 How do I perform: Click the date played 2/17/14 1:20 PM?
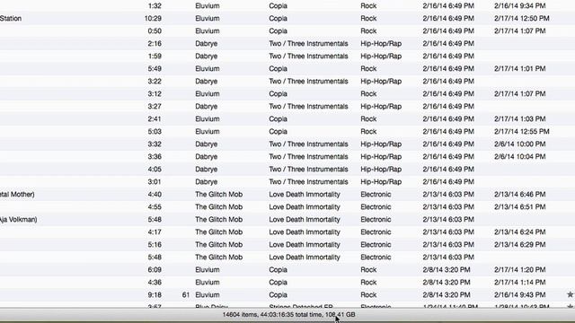[x=519, y=270]
